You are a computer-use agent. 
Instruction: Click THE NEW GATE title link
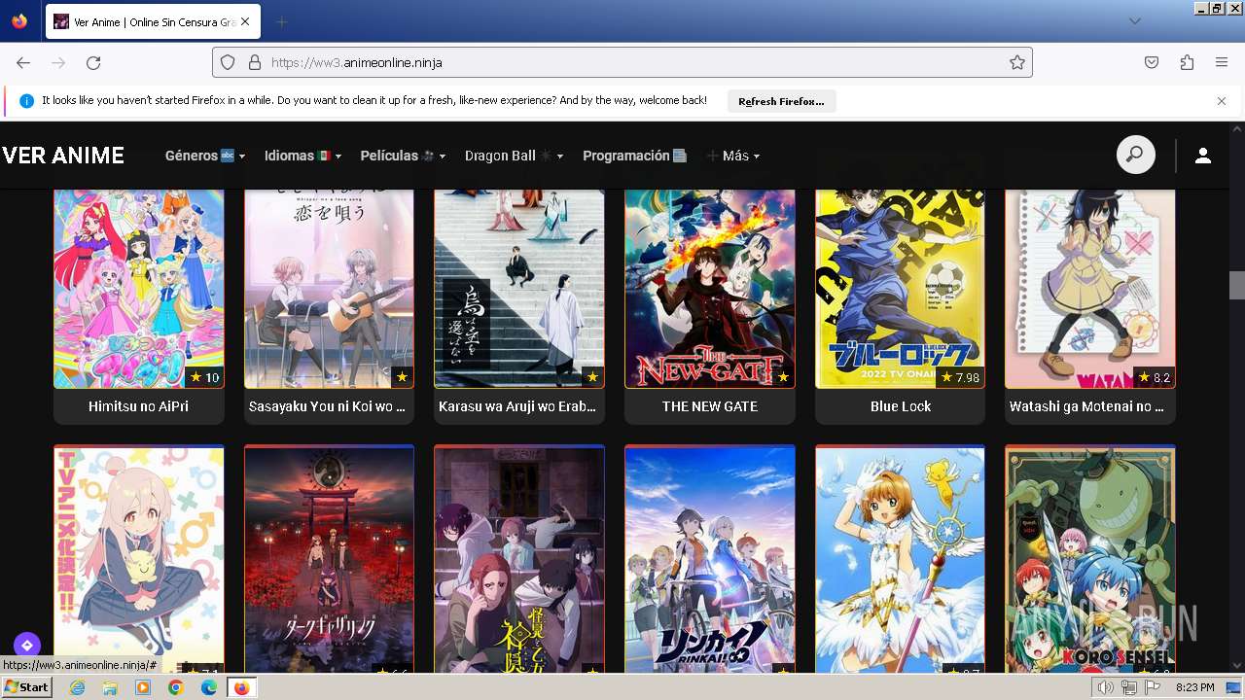pyautogui.click(x=710, y=406)
